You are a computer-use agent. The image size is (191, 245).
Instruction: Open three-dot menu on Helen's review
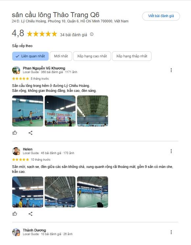point(171,151)
